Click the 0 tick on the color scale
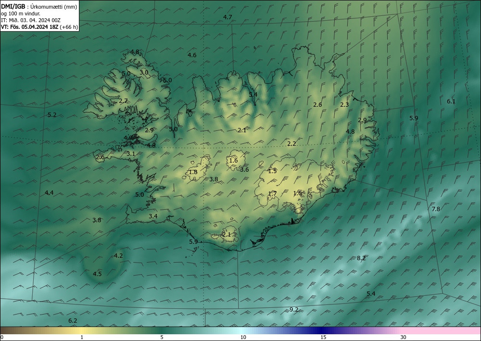The width and height of the screenshot is (481, 341). click(2, 338)
